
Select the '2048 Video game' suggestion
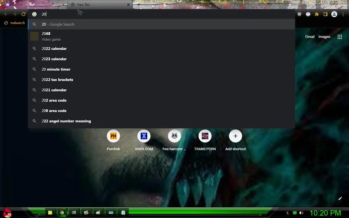point(161,36)
